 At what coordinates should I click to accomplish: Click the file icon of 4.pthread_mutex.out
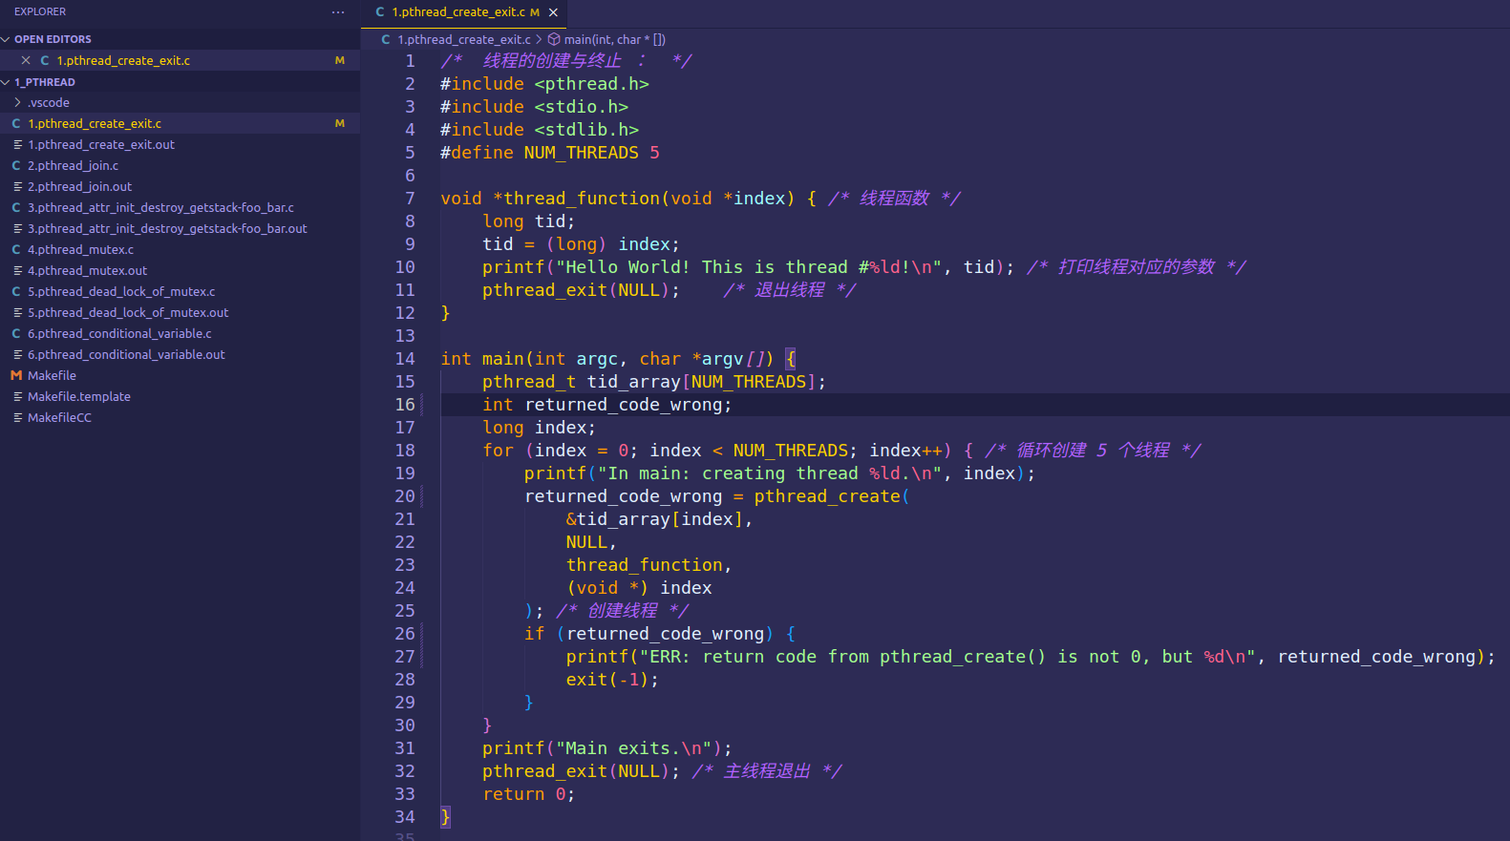click(x=17, y=271)
